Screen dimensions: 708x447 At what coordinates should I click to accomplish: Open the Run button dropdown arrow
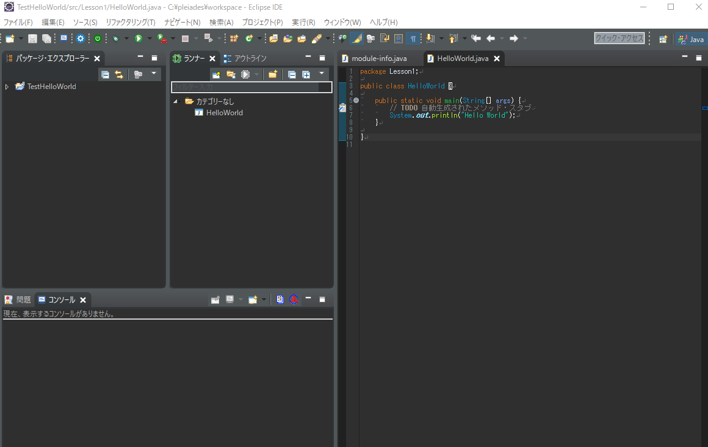click(x=150, y=39)
